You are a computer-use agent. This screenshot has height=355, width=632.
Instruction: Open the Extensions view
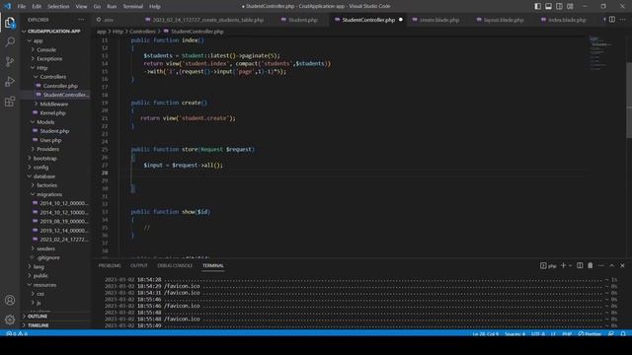10,102
